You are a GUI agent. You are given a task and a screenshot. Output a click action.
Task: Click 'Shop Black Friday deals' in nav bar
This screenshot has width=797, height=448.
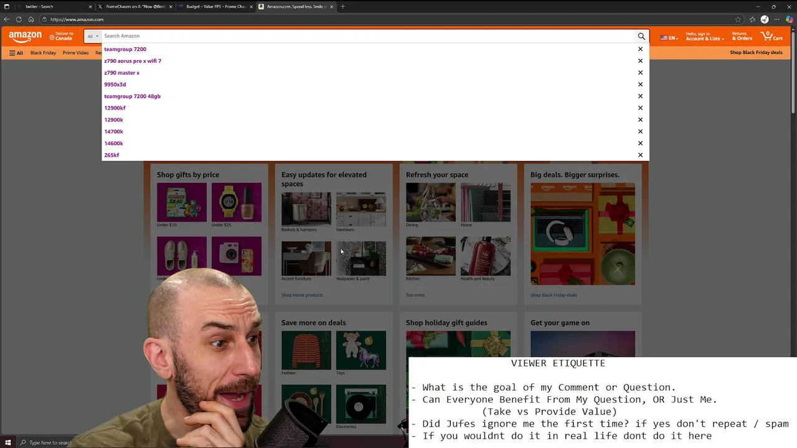tap(756, 53)
